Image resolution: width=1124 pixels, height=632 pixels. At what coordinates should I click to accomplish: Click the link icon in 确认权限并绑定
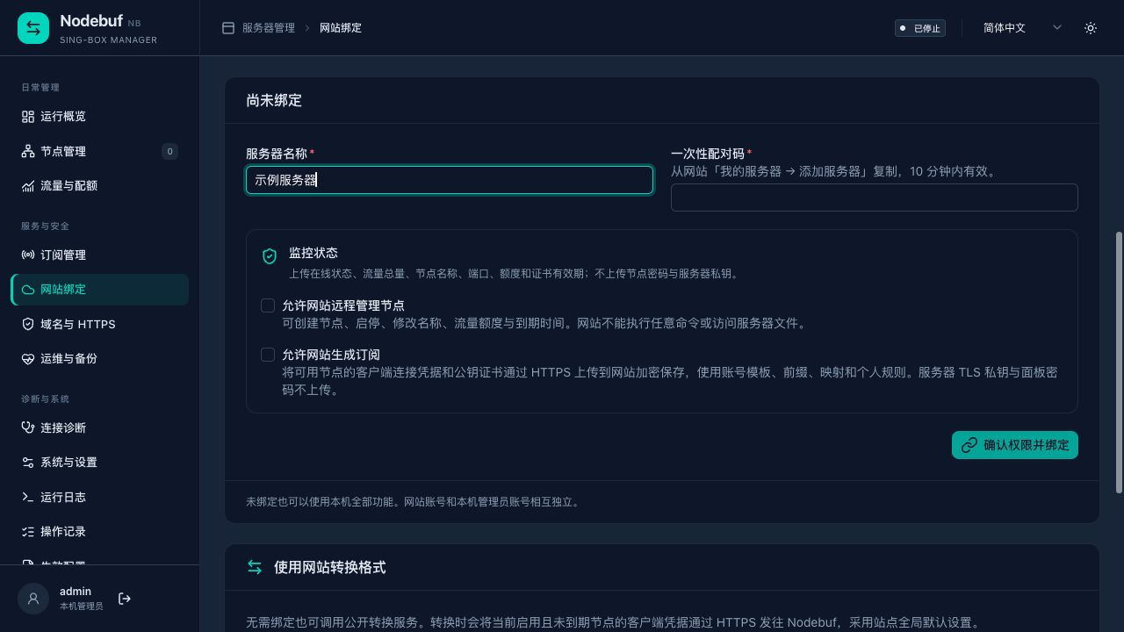point(969,445)
